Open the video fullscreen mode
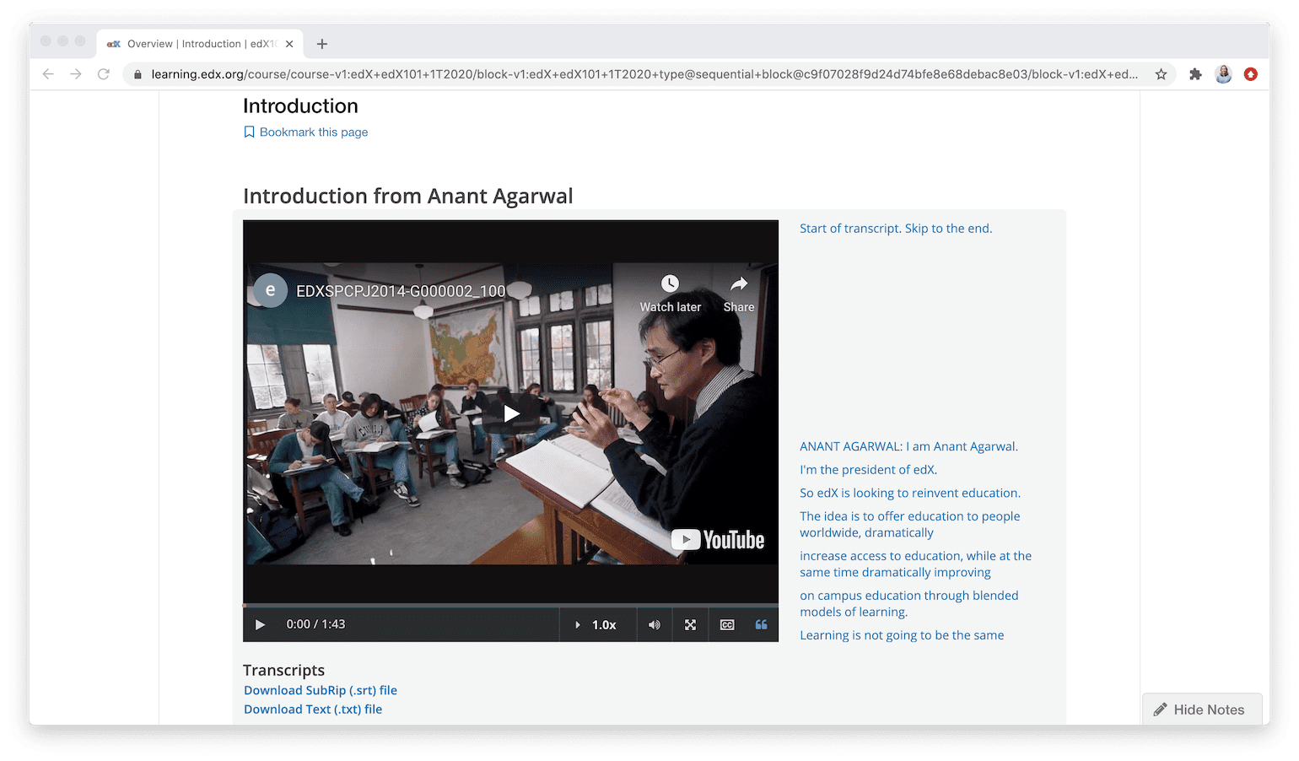Screen dimensions: 1299x761 click(x=690, y=624)
